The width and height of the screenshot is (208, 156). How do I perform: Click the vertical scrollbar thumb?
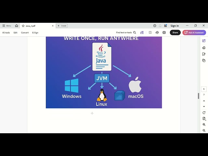coord(199,96)
